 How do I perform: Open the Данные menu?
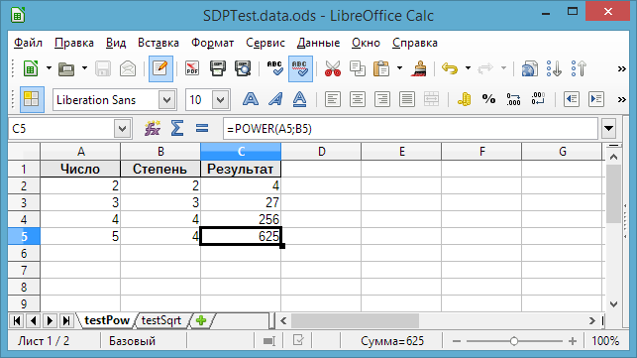[319, 43]
